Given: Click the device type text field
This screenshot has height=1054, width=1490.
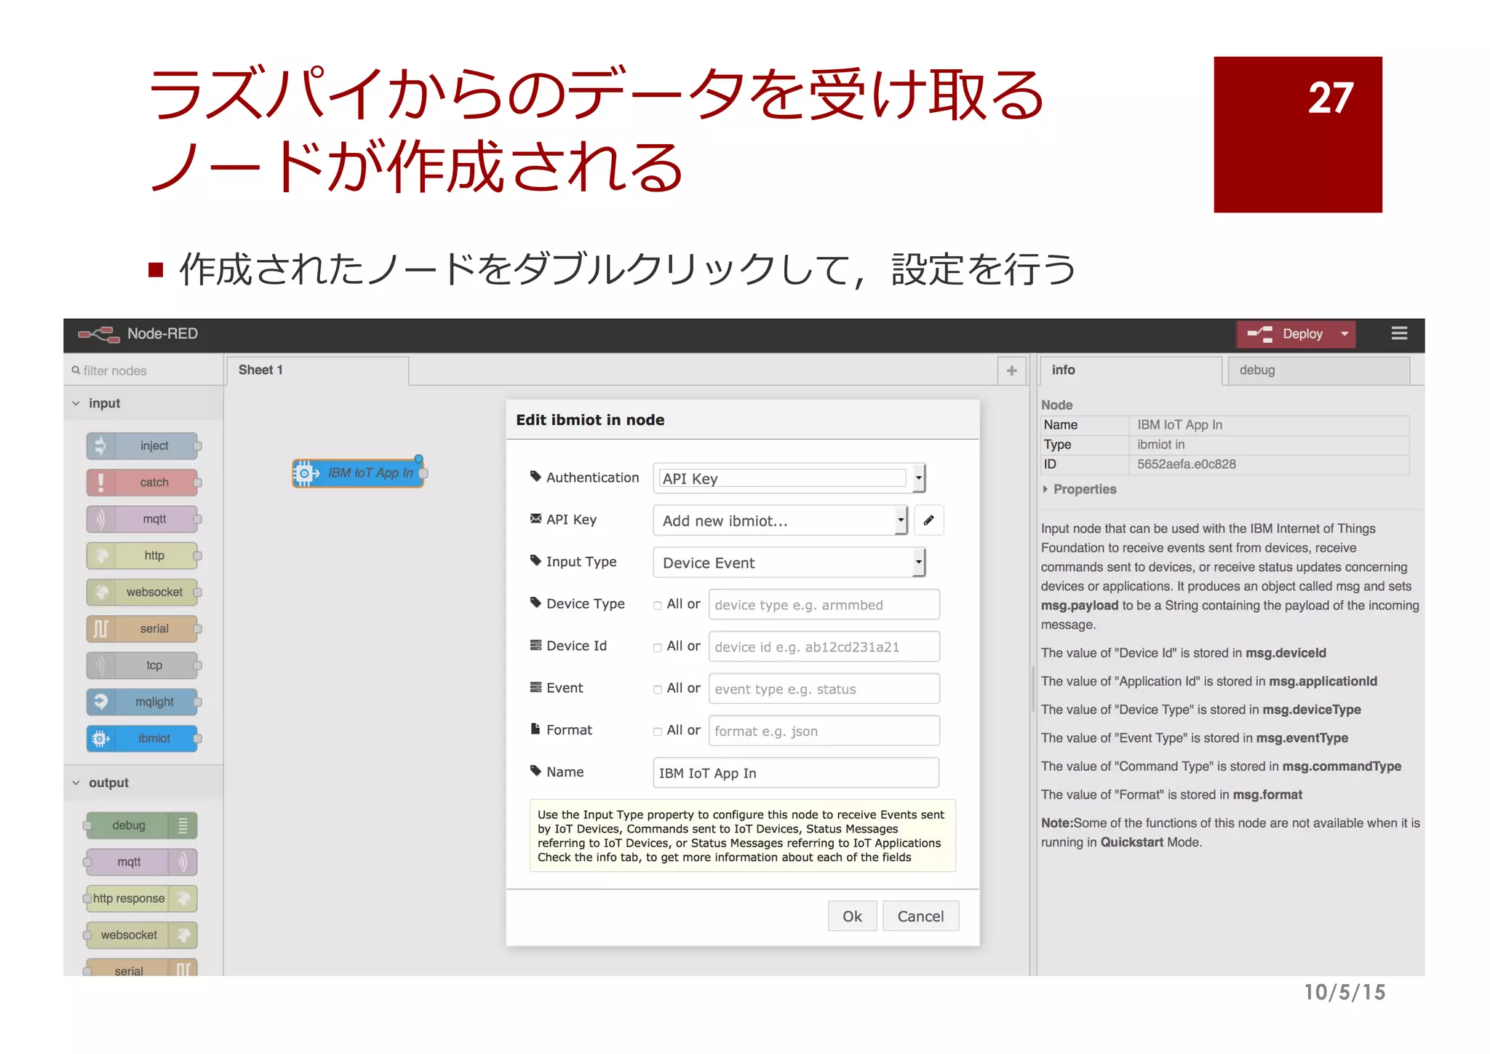Looking at the screenshot, I should click(x=824, y=605).
